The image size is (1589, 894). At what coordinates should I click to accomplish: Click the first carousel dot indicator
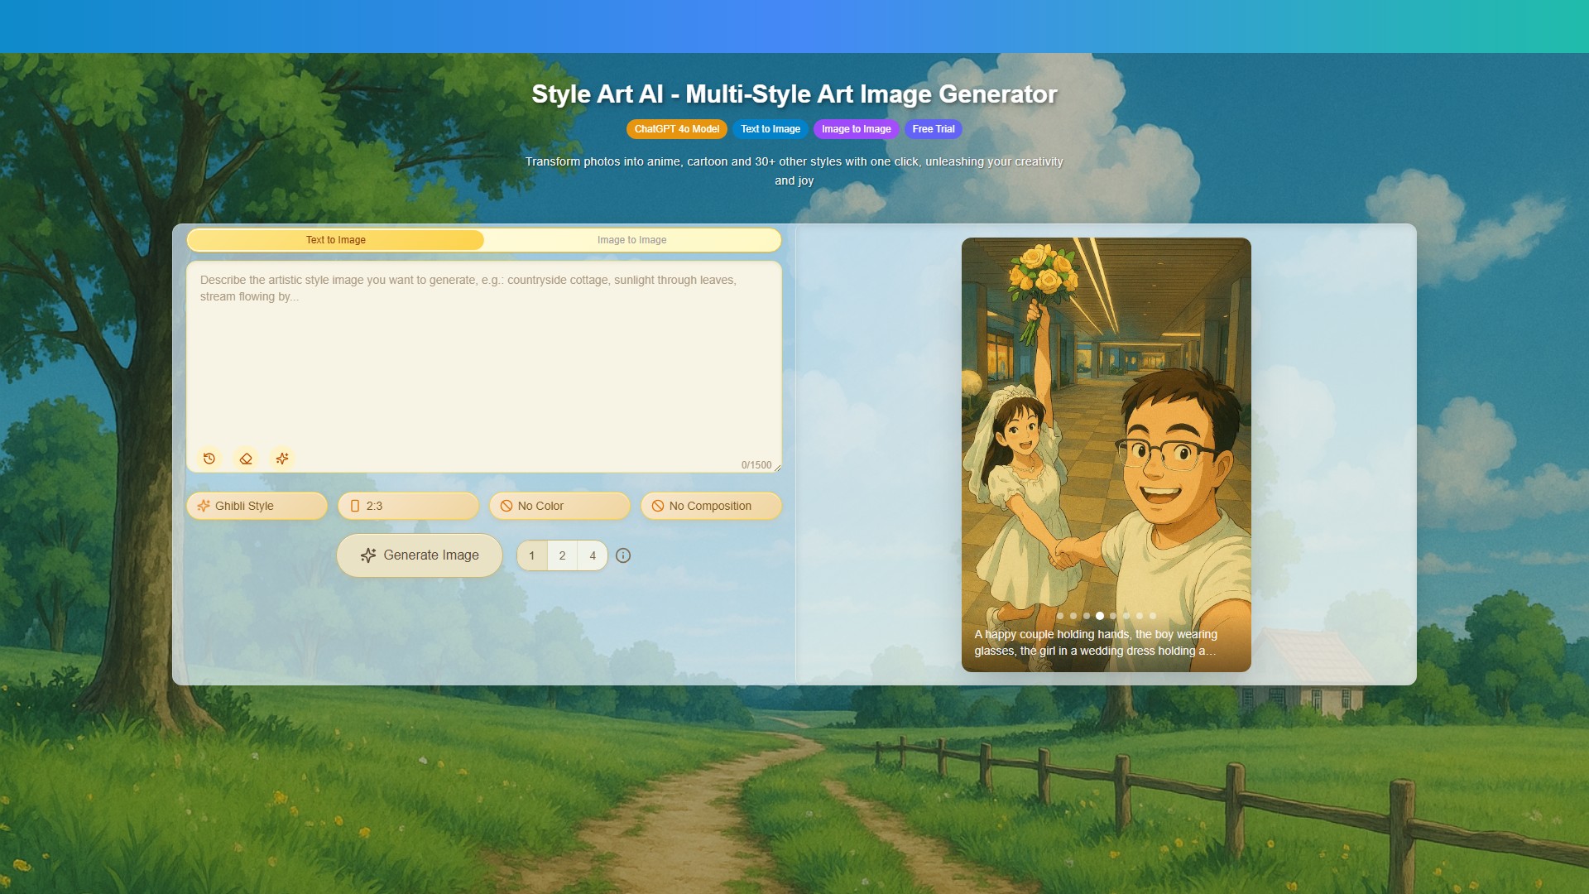pyautogui.click(x=1060, y=616)
